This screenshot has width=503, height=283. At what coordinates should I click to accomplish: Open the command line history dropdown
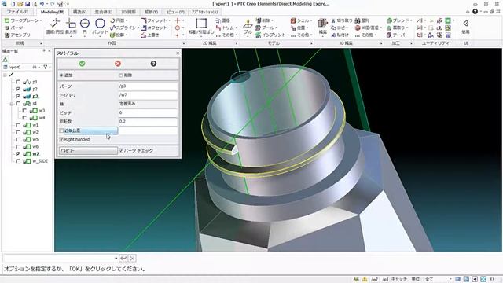116,258
